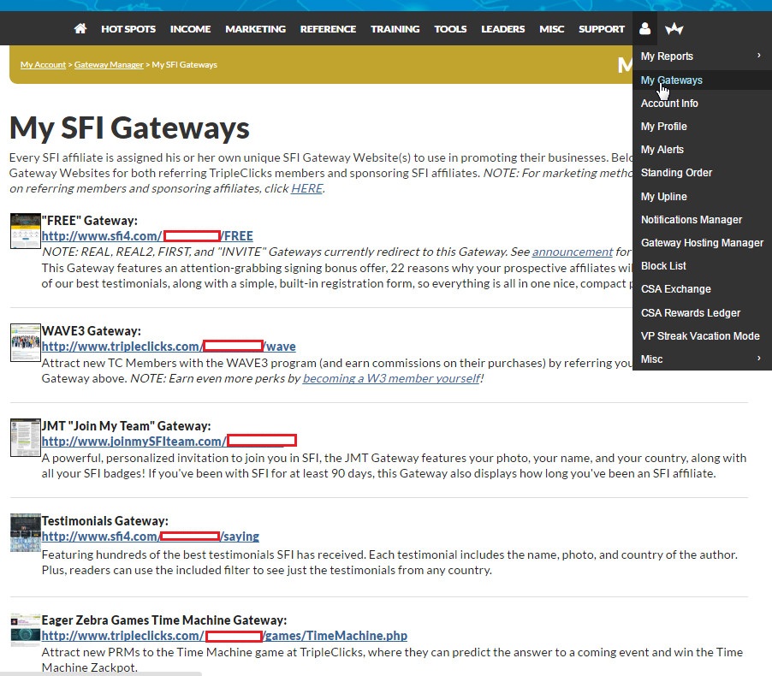Click the 'WAVE3 Gateway:' title text
This screenshot has height=676, width=772.
[x=91, y=331]
